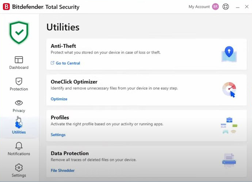Click the BR account avatar

point(215,7)
